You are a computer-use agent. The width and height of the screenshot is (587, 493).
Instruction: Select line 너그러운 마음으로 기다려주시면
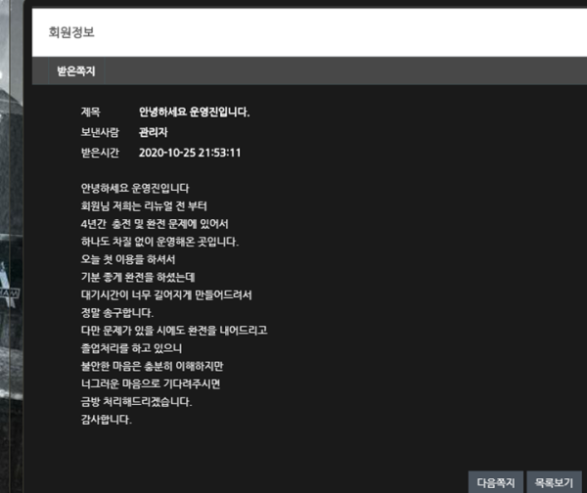pos(151,383)
